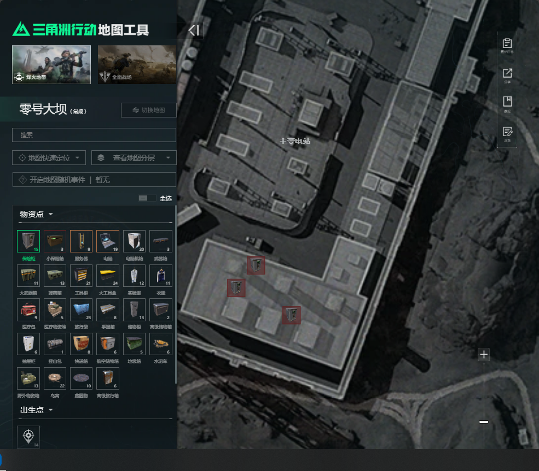Select the 医疗包 medical bag icon

28,310
